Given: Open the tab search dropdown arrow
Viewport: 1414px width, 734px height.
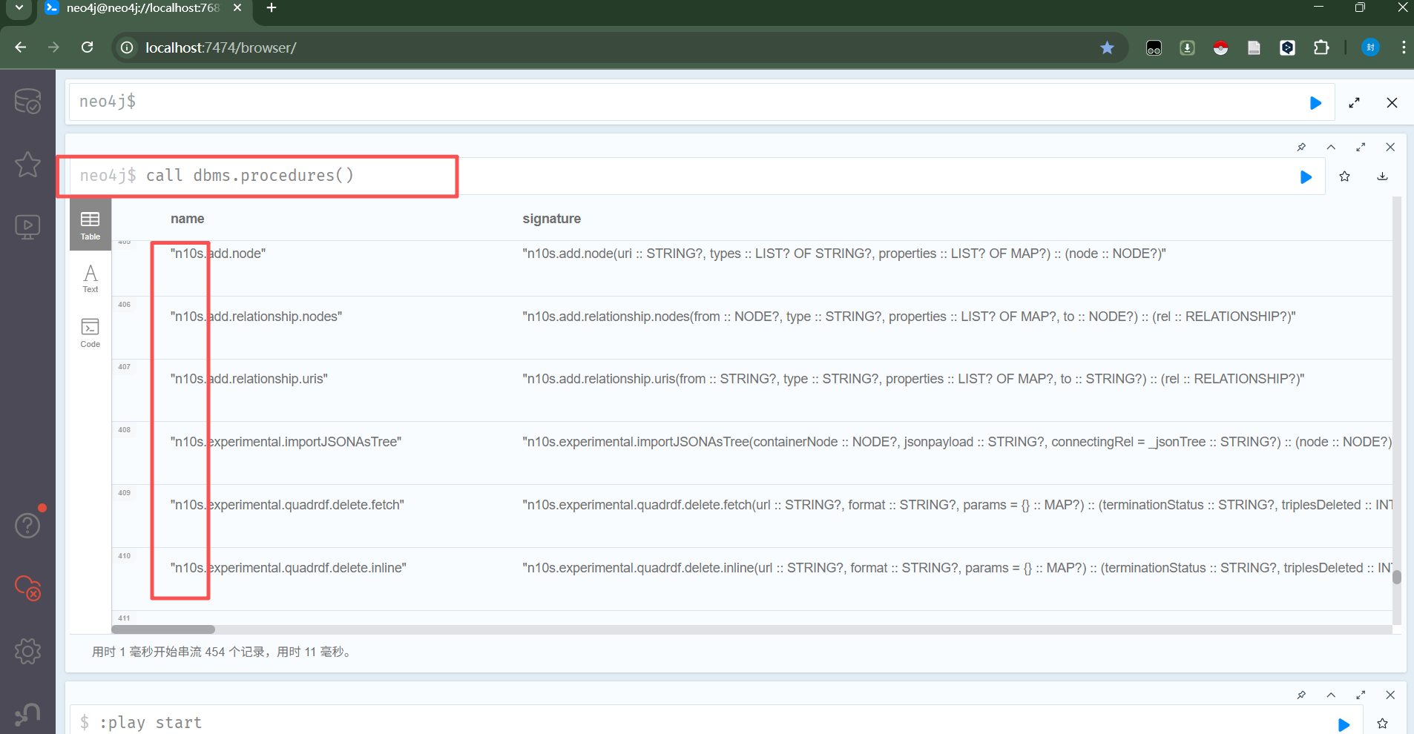Looking at the screenshot, I should [x=19, y=8].
